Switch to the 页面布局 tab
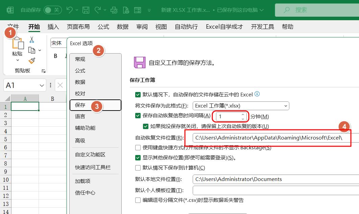 78,27
